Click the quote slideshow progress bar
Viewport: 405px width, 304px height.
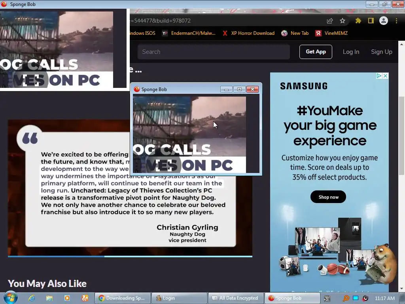(x=130, y=256)
